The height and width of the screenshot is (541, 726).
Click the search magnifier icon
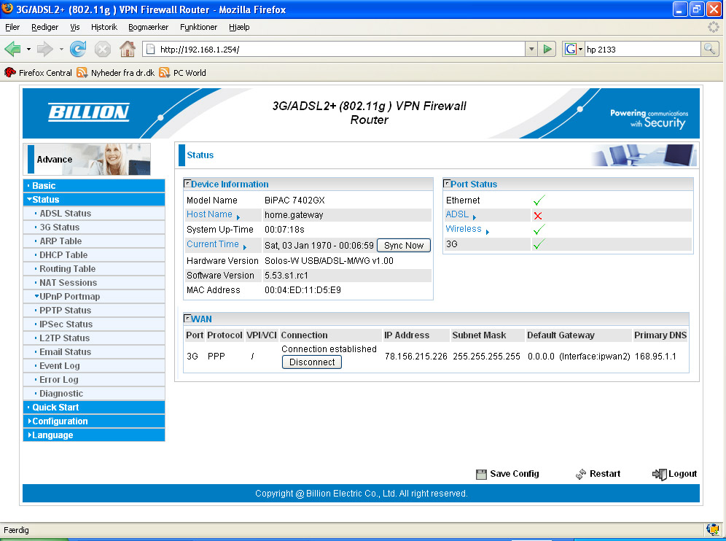709,49
